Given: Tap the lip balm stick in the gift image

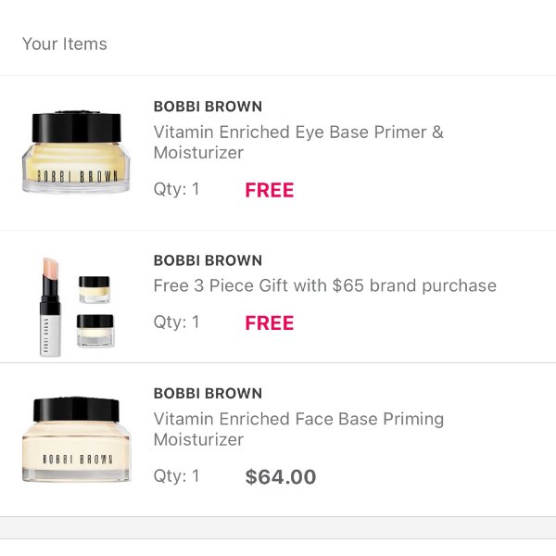Looking at the screenshot, I should tap(50, 307).
